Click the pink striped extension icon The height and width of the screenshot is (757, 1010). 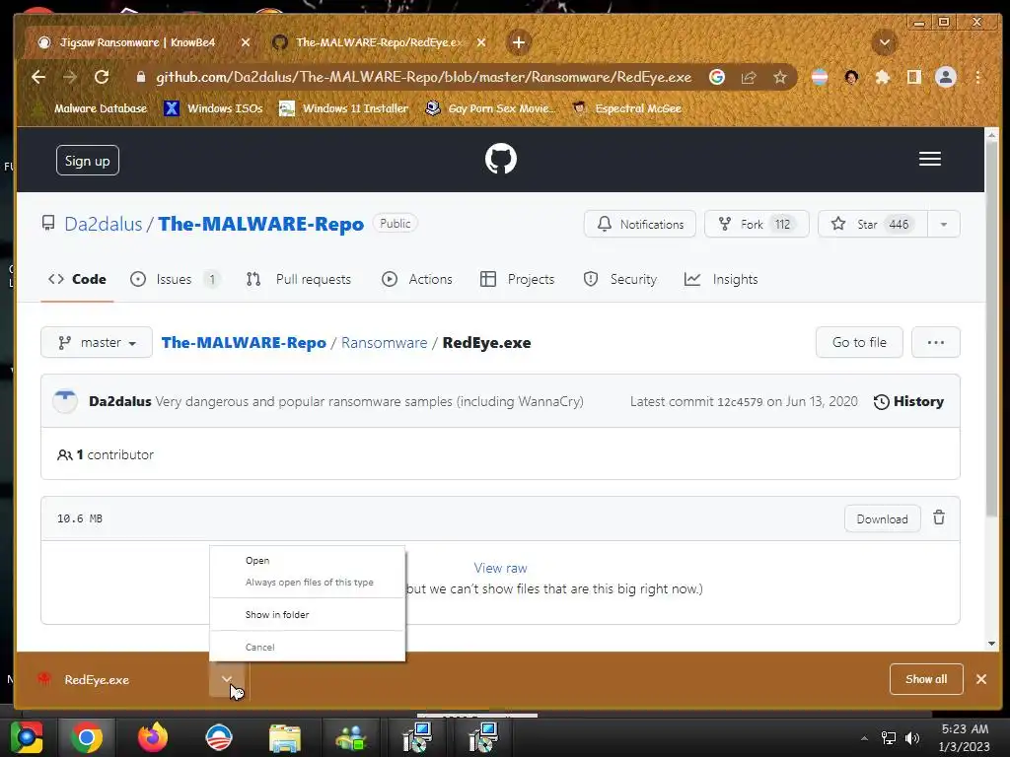820,77
